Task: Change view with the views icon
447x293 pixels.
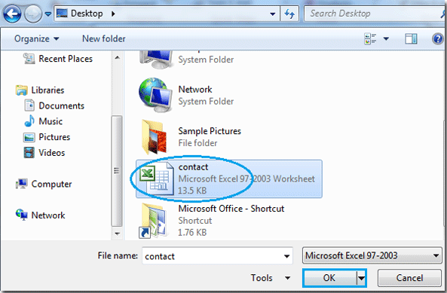Action: [370, 38]
